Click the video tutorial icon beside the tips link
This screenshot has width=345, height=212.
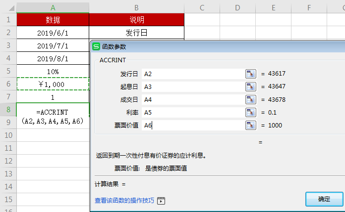coord(161,201)
